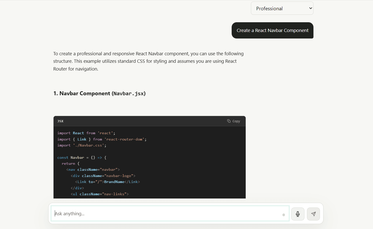Click the 'BrandName' link code line
The width and height of the screenshot is (373, 229).
click(108, 182)
